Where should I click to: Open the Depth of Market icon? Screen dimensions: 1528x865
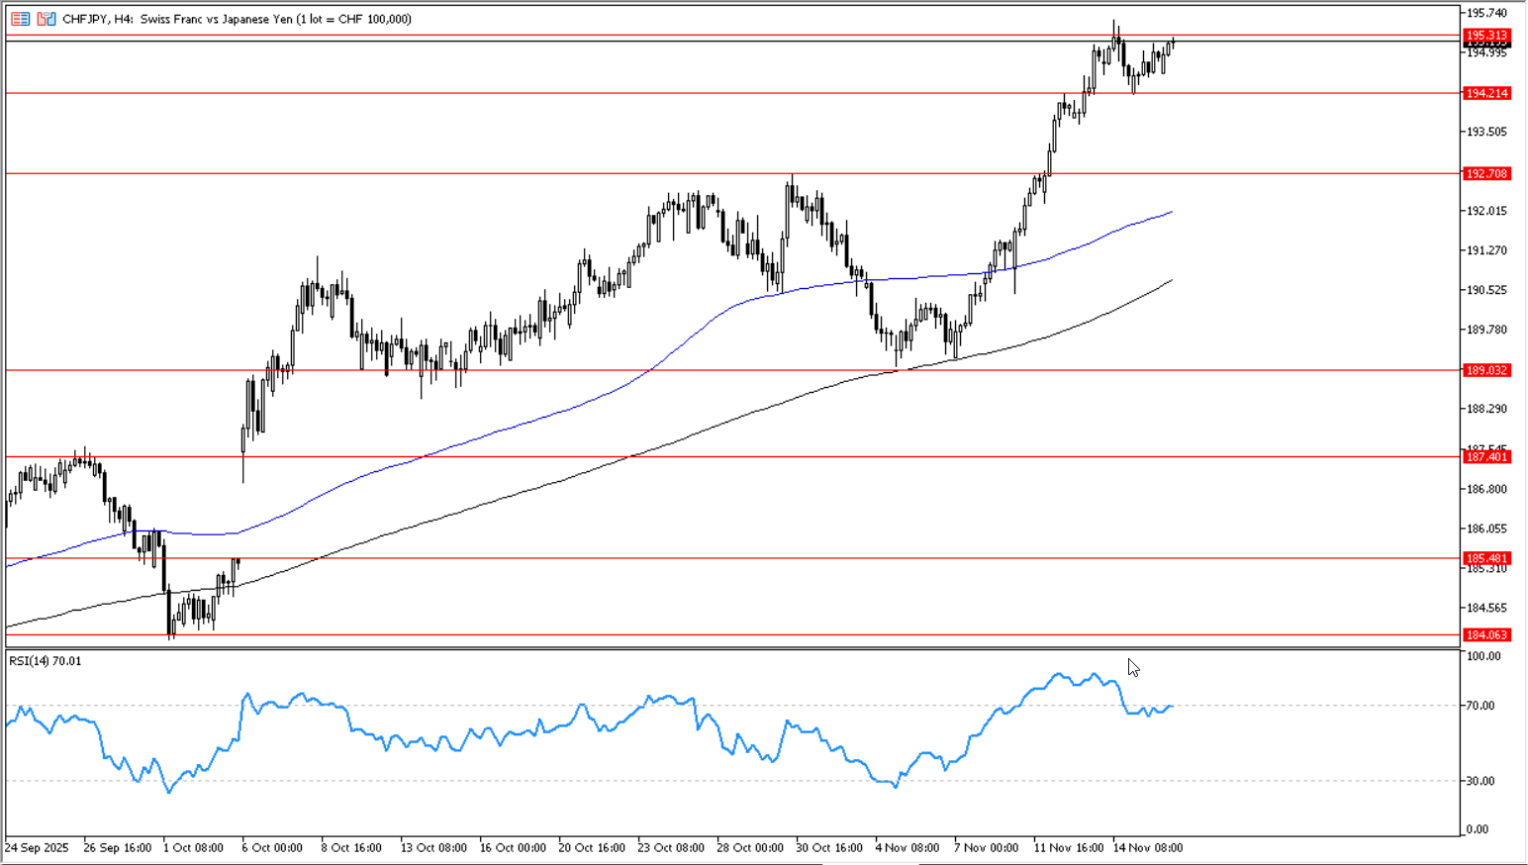point(46,19)
